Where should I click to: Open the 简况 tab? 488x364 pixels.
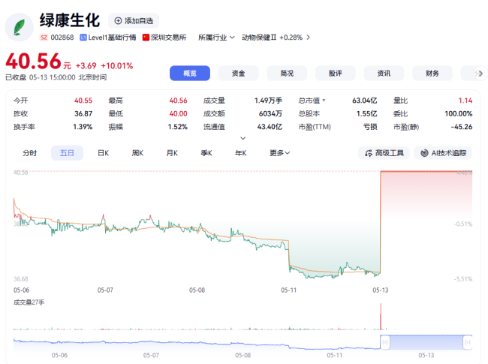[x=287, y=74]
